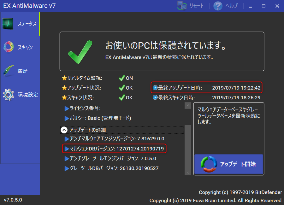Click arrow beside マルウェアDBバージョン
This screenshot has width=284, height=205.
[67, 149]
